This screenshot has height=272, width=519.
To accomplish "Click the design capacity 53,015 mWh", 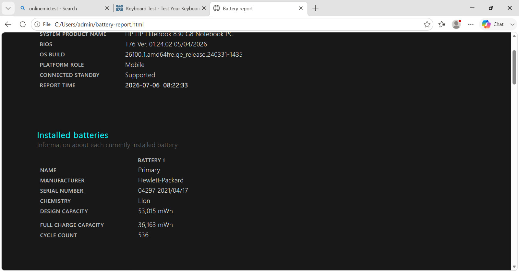I will (x=155, y=211).
